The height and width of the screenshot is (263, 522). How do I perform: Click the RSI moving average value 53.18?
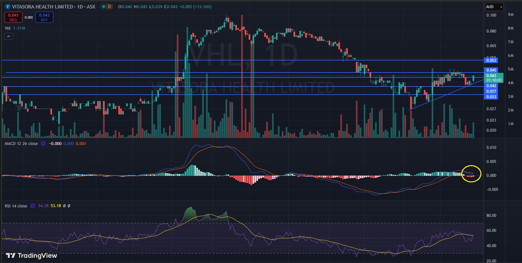pyautogui.click(x=56, y=206)
